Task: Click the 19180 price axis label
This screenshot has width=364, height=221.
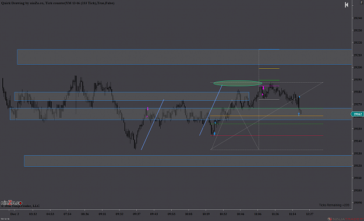Action: tap(358, 92)
